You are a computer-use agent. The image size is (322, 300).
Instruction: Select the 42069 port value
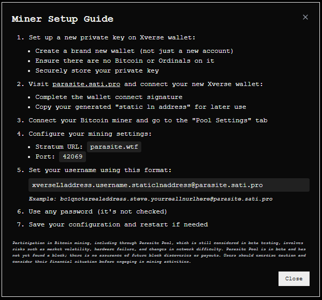pyautogui.click(x=72, y=157)
